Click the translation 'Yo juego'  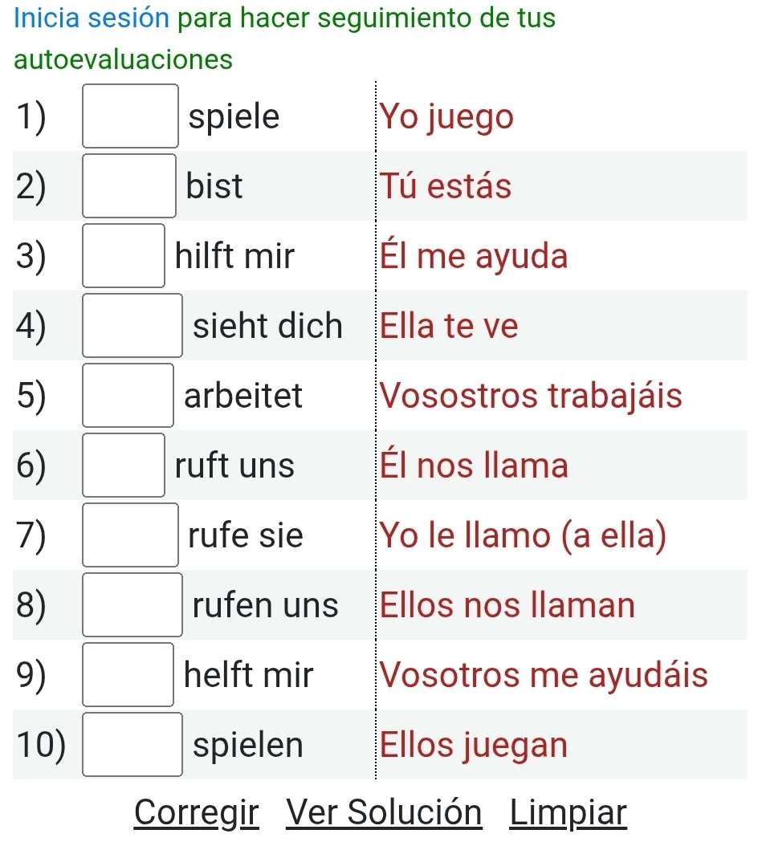pyautogui.click(x=446, y=117)
